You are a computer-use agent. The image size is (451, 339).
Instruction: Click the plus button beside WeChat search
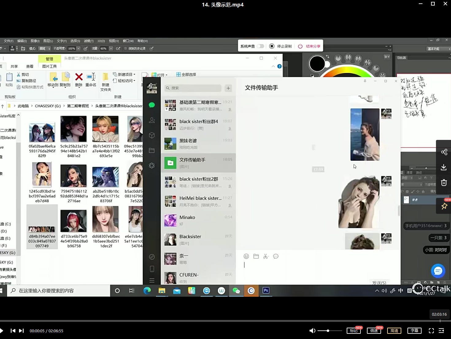pyautogui.click(x=228, y=88)
